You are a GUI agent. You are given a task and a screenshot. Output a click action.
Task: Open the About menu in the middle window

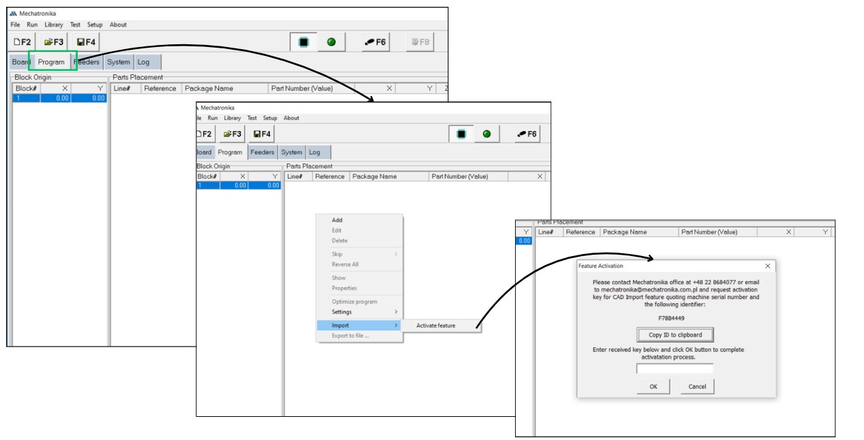click(x=292, y=118)
